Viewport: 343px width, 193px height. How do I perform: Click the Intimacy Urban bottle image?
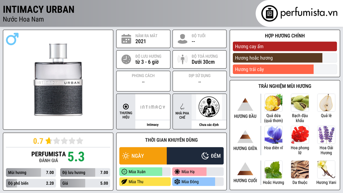58,80
